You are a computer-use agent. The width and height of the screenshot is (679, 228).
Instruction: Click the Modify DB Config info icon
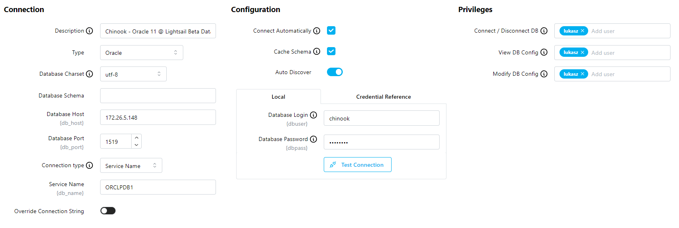[544, 74]
